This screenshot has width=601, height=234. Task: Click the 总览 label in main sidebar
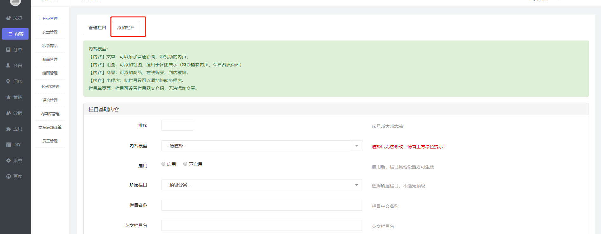18,18
